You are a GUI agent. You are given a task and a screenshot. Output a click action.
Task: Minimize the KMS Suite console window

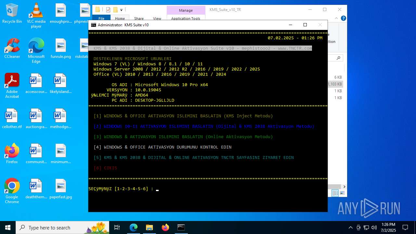coord(291,25)
